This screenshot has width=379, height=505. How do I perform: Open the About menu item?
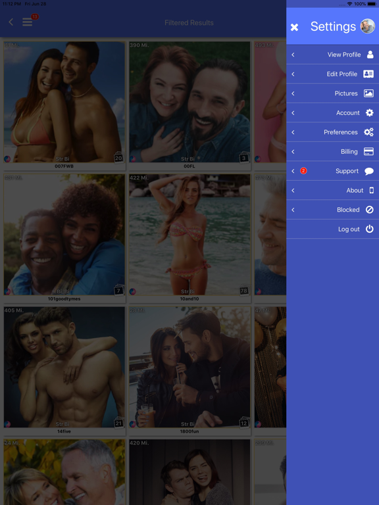[x=332, y=190]
